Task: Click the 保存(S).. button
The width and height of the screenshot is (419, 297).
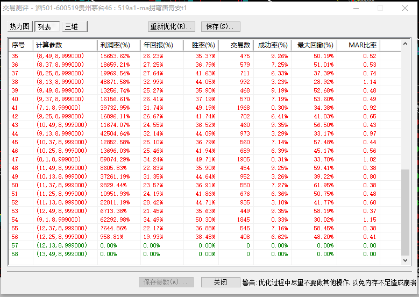Action: 221,26
